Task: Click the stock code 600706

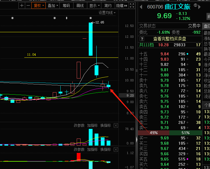Action: pyautogui.click(x=155, y=7)
